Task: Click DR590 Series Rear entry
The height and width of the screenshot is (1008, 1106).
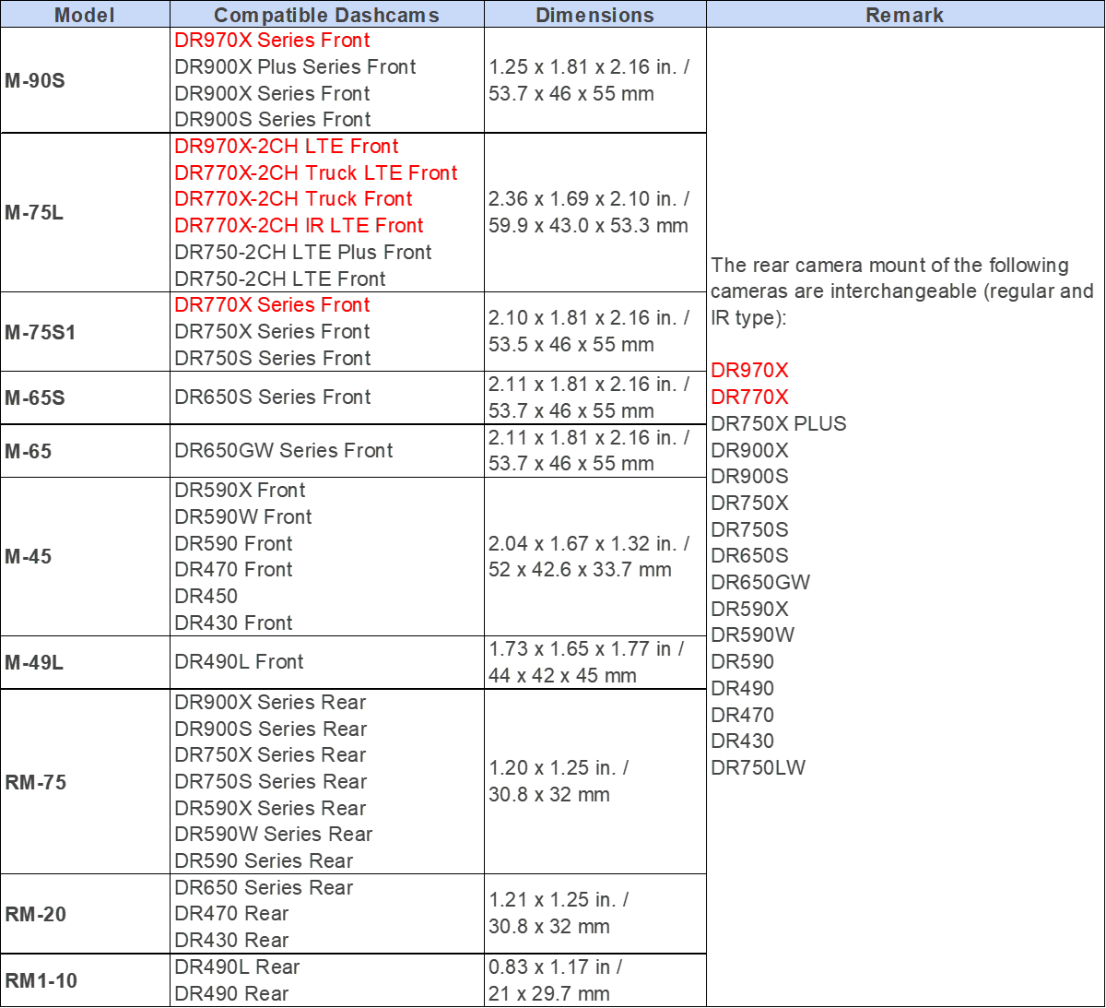Action: tap(264, 861)
